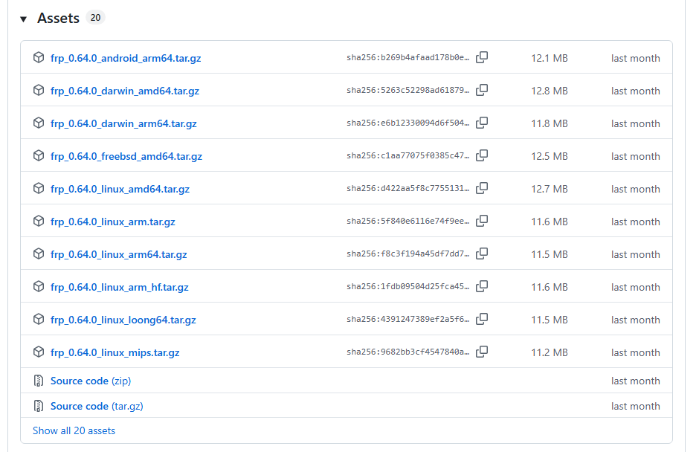Download frp_0.64.0_linux_arm_hf.tar.gz
Image resolution: width=699 pixels, height=452 pixels.
[x=119, y=287]
